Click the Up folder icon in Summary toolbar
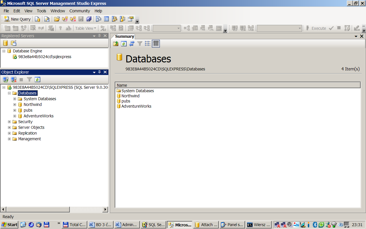The height and width of the screenshot is (229, 366). (116, 44)
